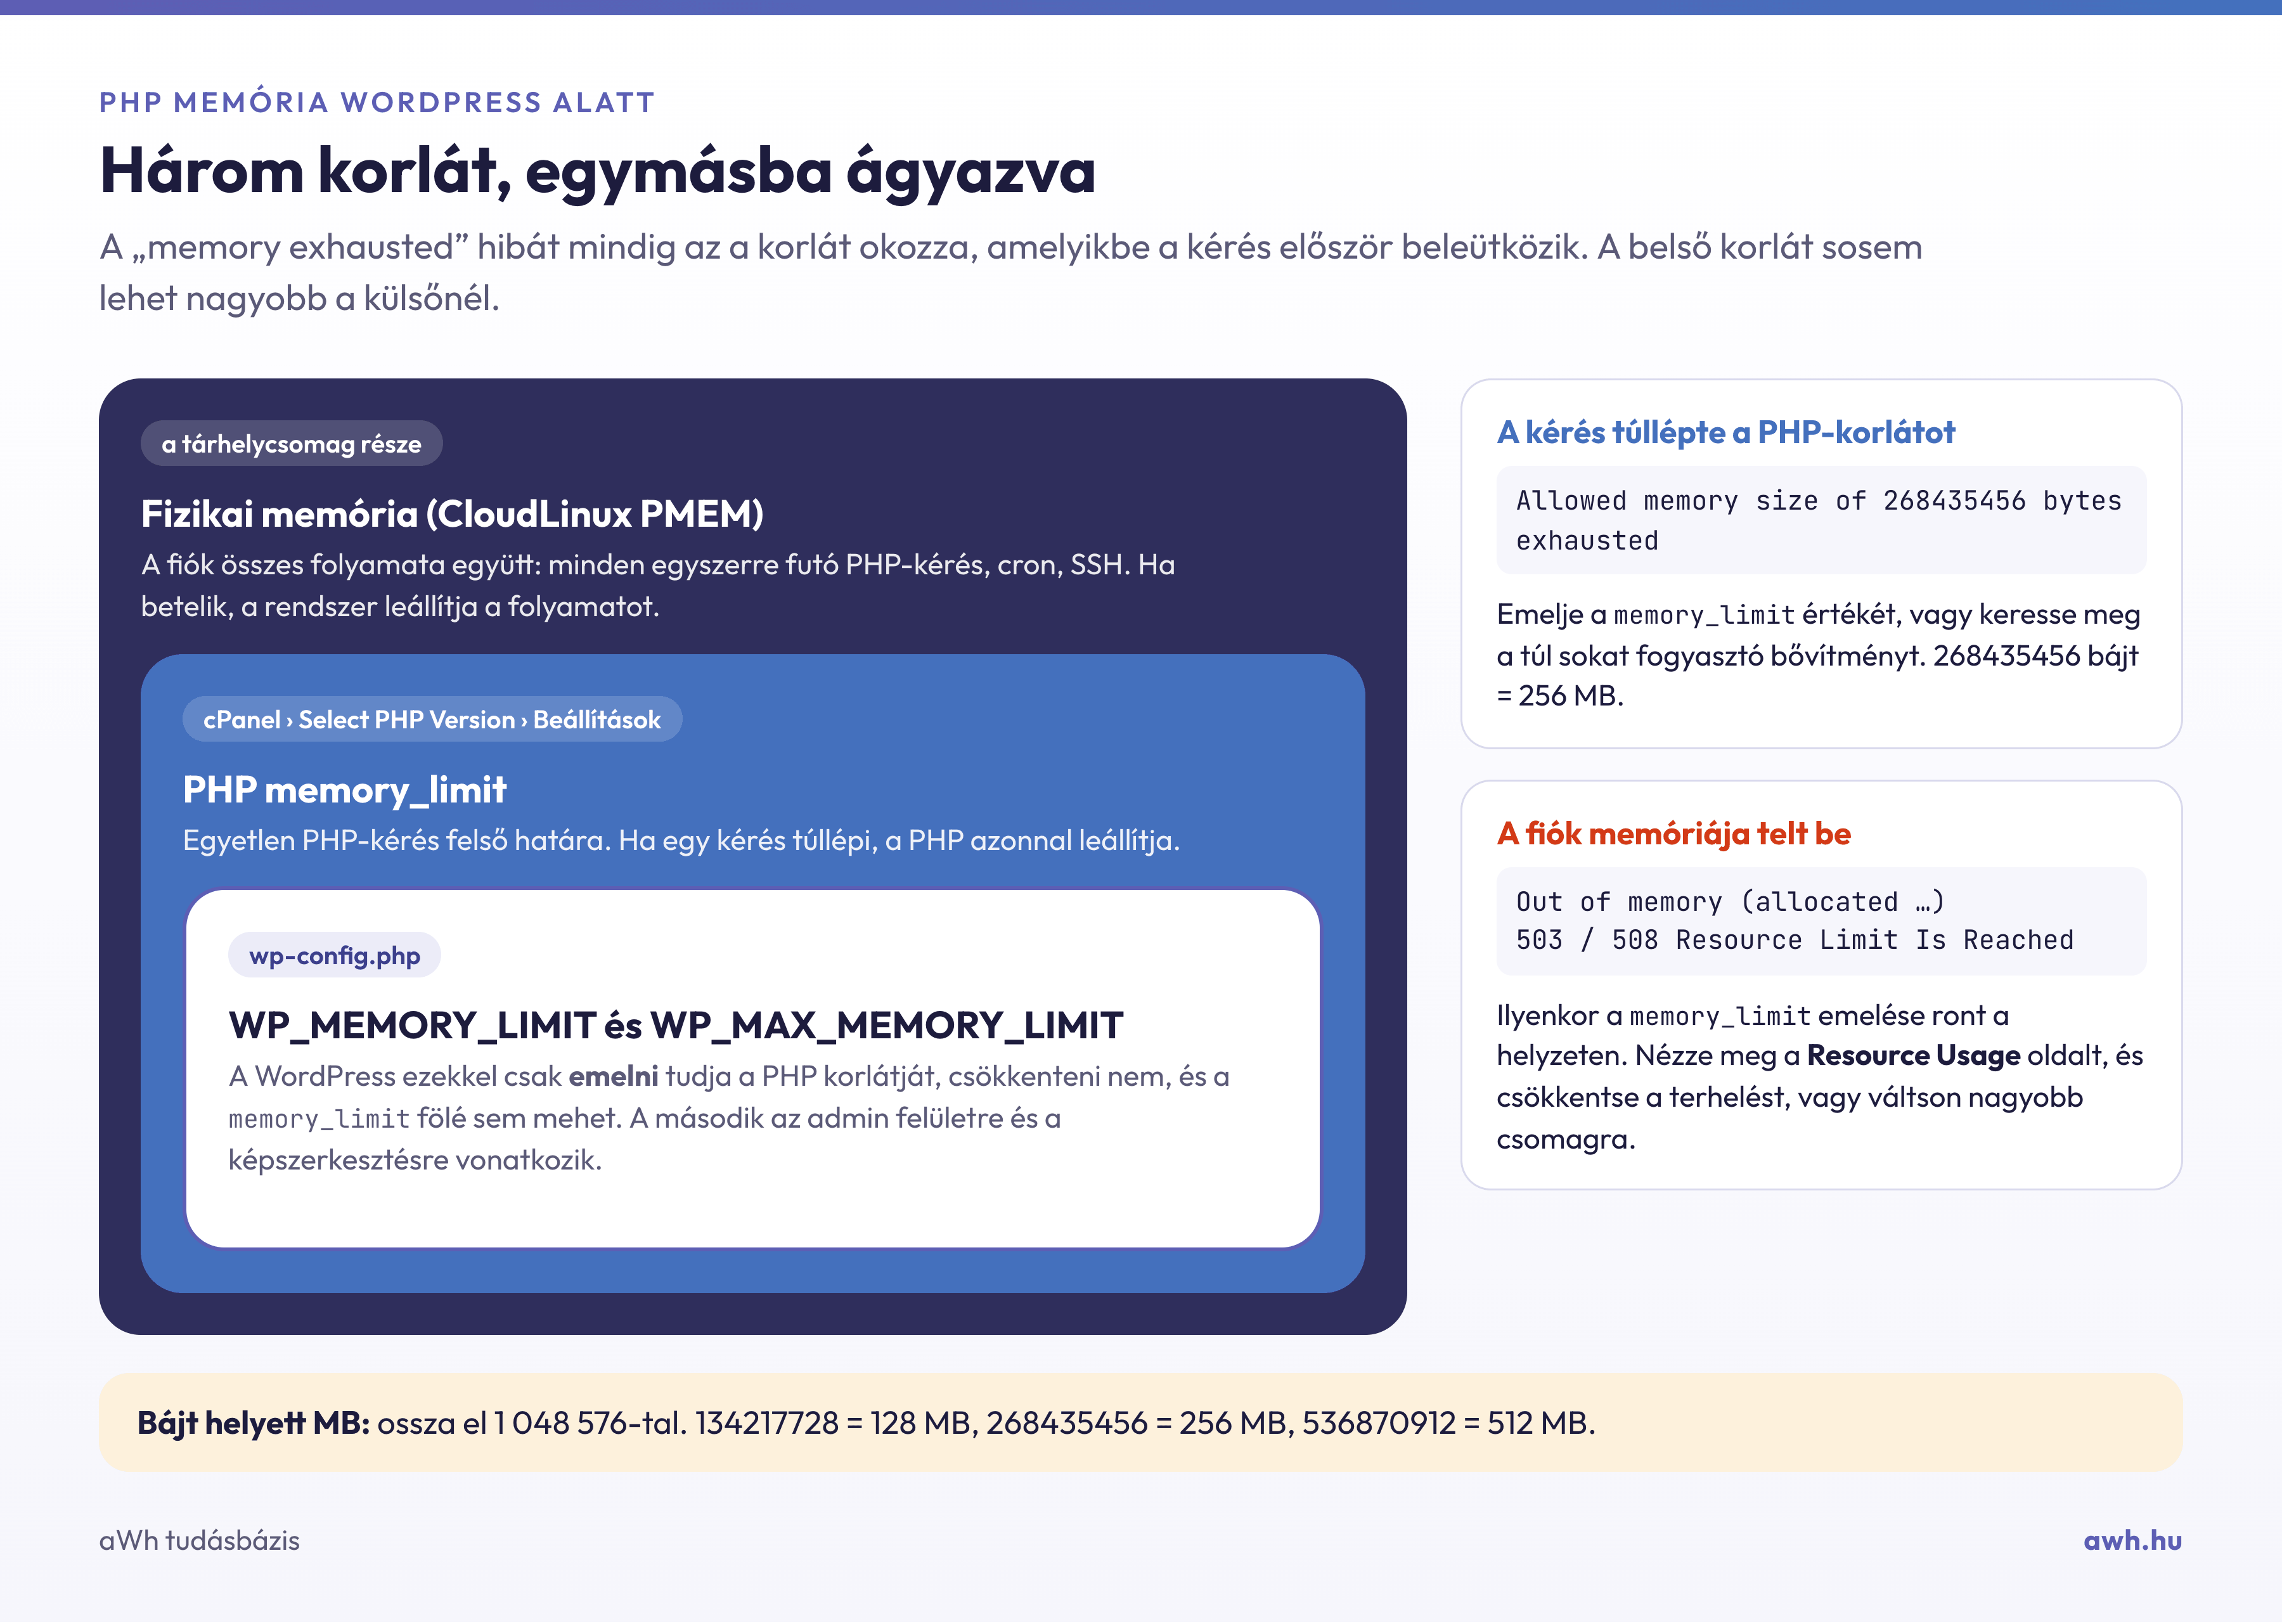Screen dimensions: 2282x1624
Task: Click the '503 / 508 Resource Limit Is Reached' line
Action: [1794, 941]
